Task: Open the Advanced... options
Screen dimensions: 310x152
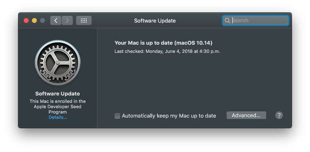Action: [246, 116]
